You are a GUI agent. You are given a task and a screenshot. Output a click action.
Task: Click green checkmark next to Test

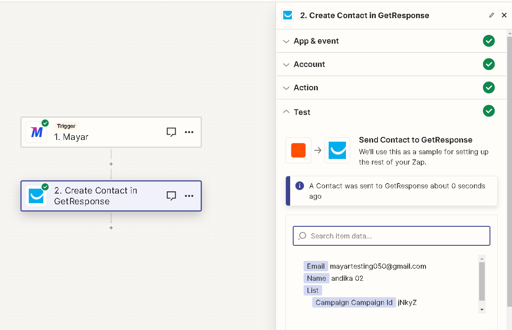489,111
